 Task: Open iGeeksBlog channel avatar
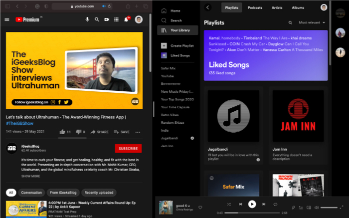[x=11, y=148]
